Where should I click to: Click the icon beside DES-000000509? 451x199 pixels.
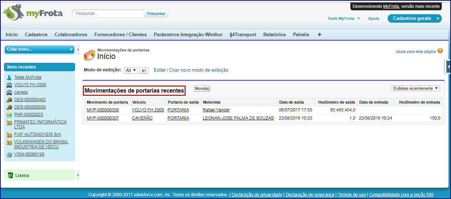coord(9,107)
